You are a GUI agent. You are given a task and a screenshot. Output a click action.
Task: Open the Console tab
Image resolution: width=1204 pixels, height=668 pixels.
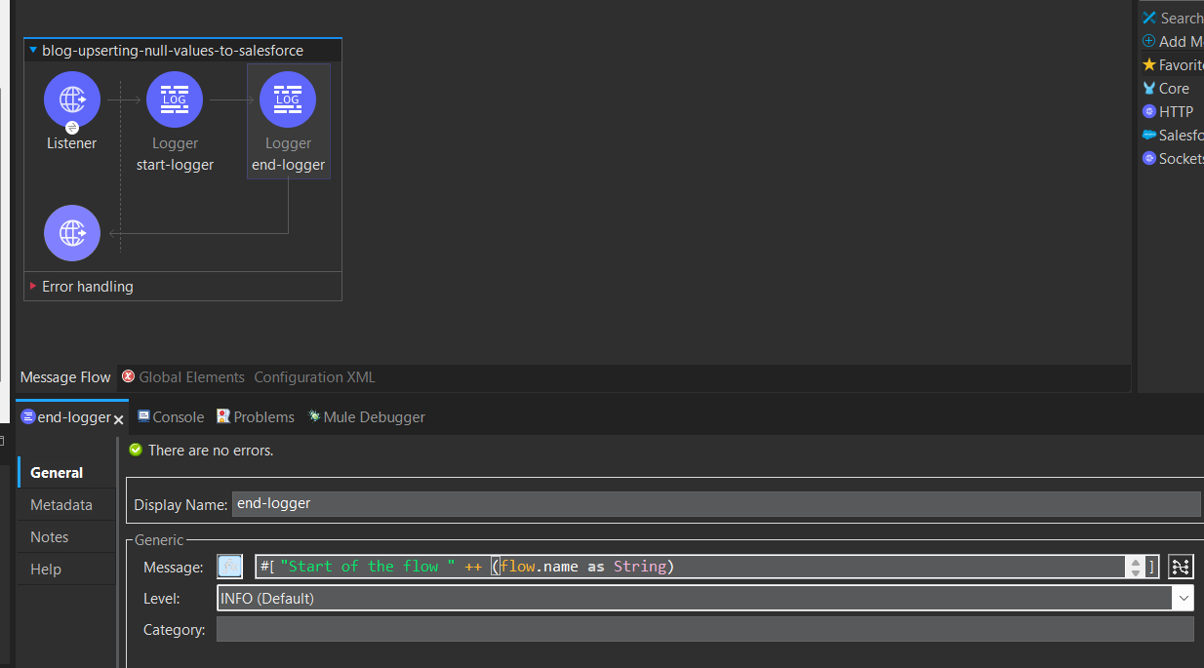pyautogui.click(x=171, y=417)
